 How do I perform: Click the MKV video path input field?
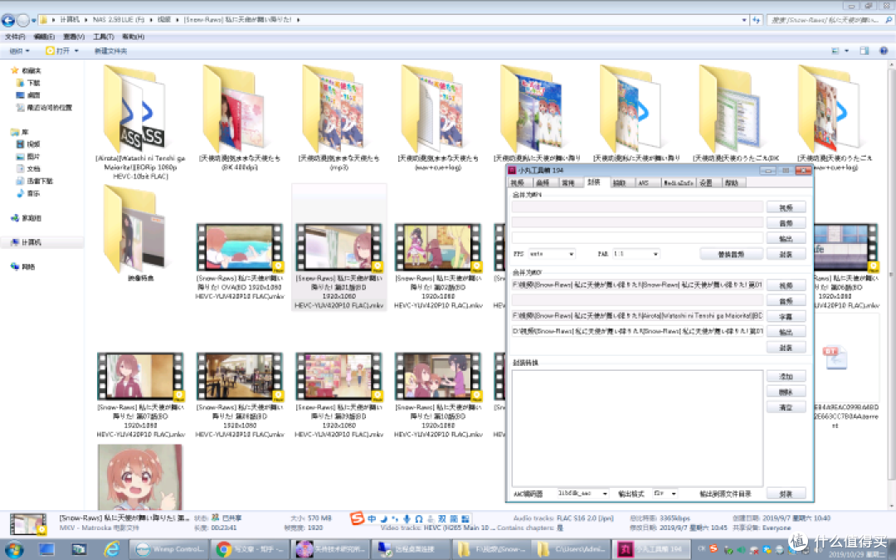coord(637,285)
